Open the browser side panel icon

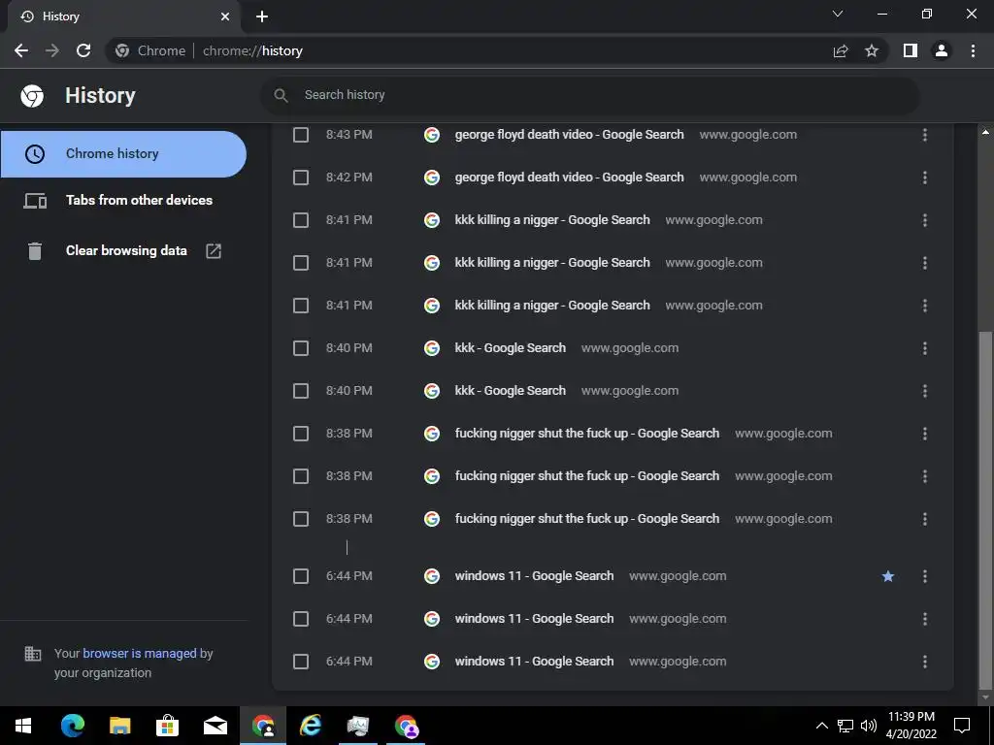(x=911, y=50)
